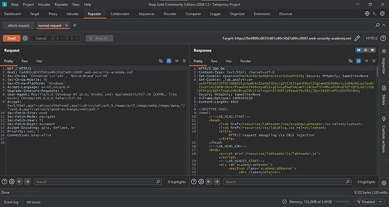Toggle HTTP/2 protocol selector

372,38
